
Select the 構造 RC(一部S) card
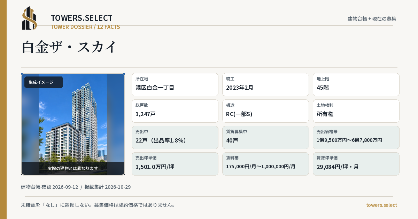265,111
